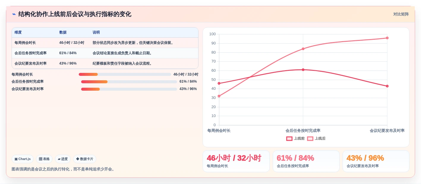
Task: Click the x-axis label 每周例会时长
Action: click(219, 130)
